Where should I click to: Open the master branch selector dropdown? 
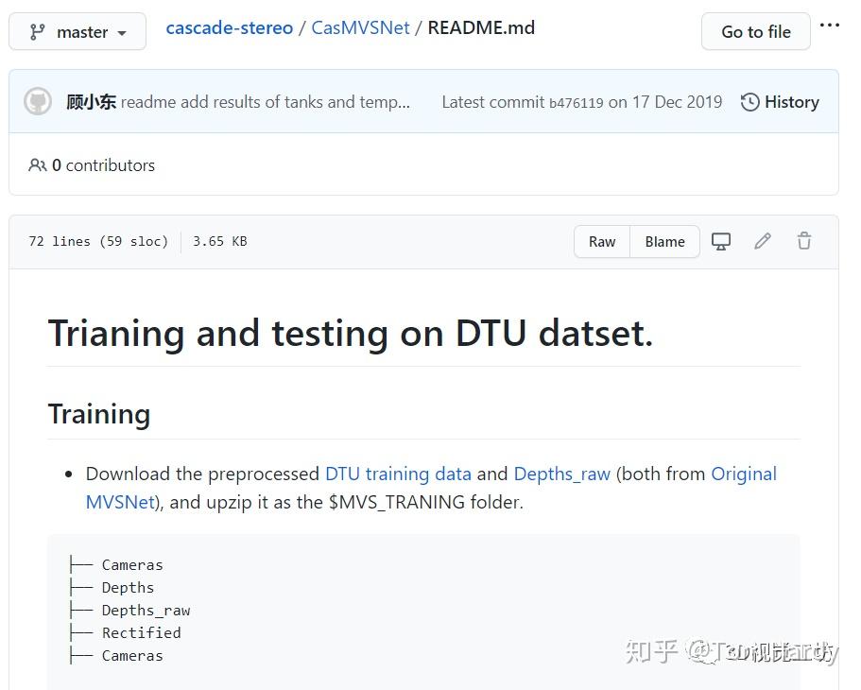click(x=77, y=31)
